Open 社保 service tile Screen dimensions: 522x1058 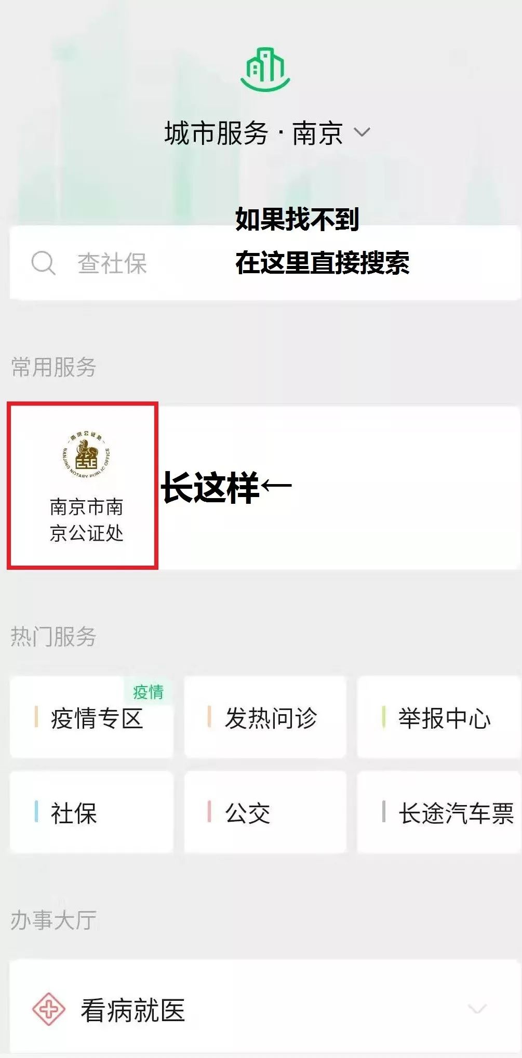tap(92, 812)
